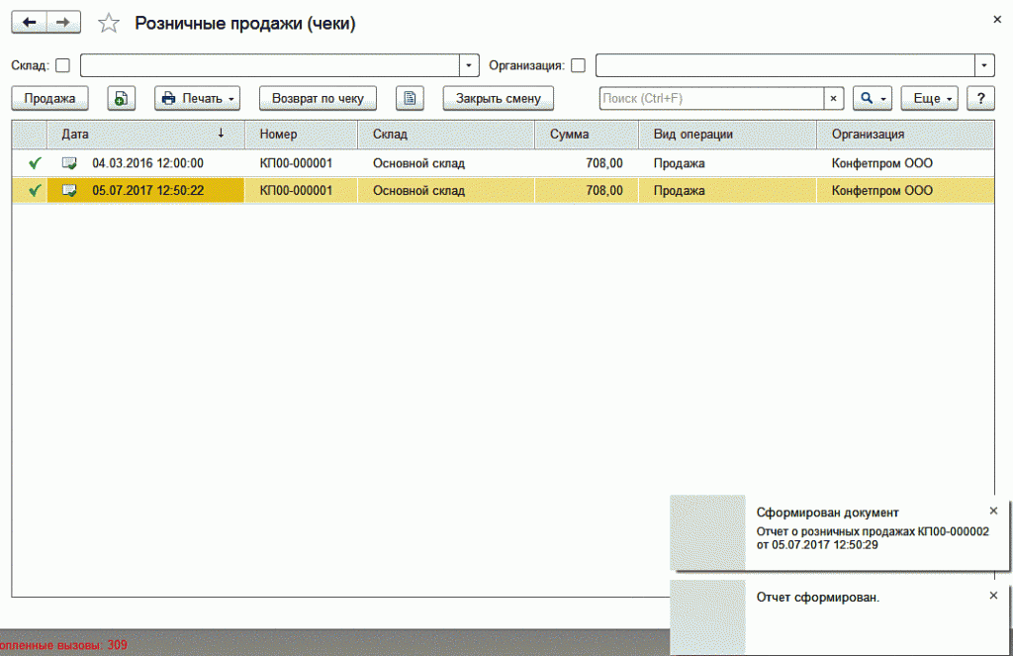Screen dimensions: 1013x656
Task: Click the Продажа button
Action: click(49, 98)
